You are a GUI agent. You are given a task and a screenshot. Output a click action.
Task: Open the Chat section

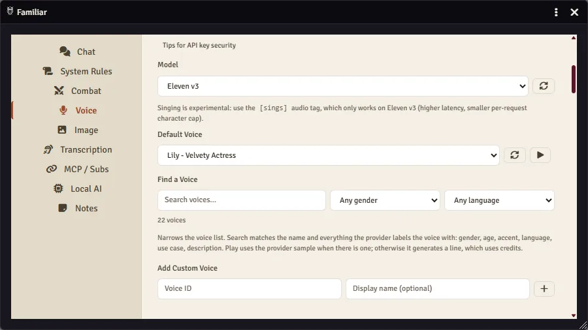coord(77,52)
